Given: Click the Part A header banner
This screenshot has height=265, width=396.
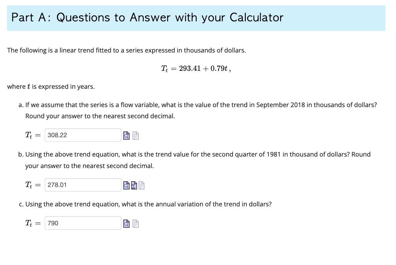Looking at the screenshot, I should point(147,18).
